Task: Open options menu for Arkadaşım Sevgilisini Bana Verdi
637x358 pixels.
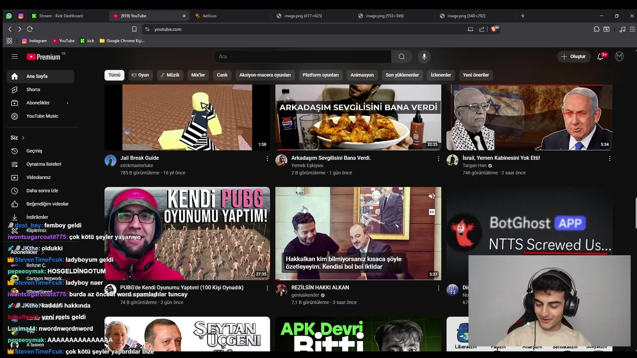Action: tap(438, 159)
